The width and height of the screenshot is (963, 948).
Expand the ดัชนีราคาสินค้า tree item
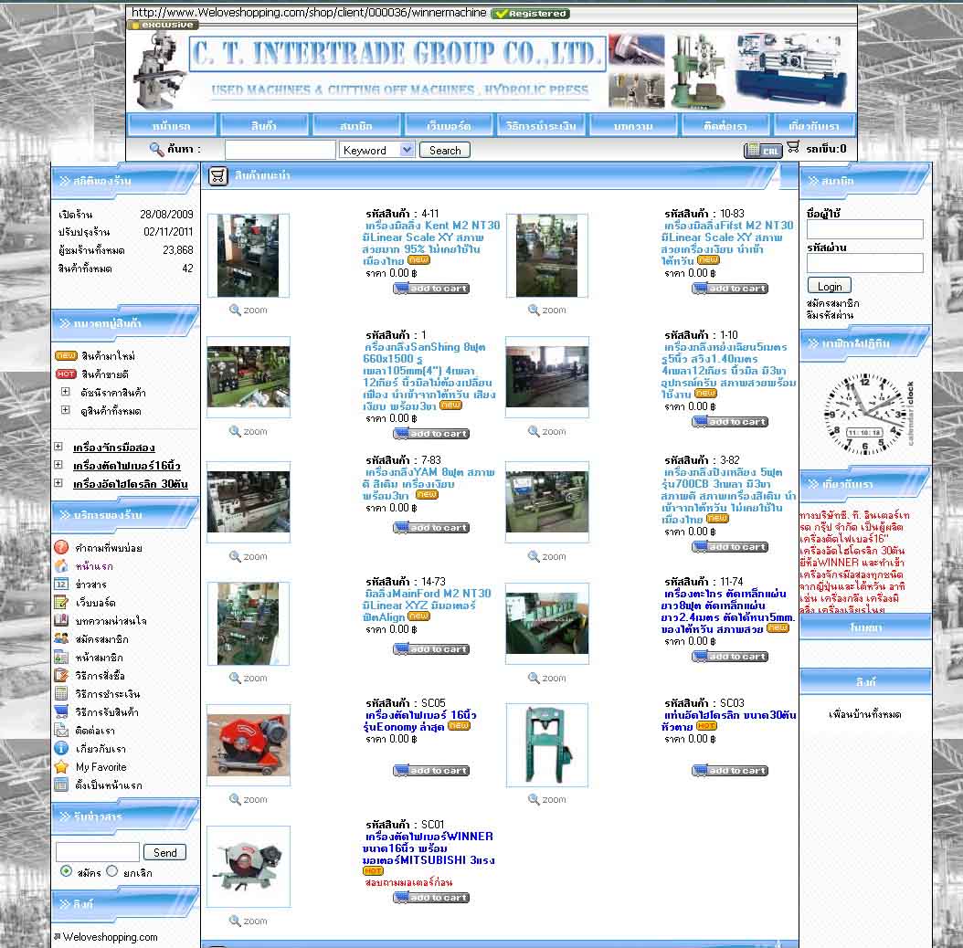[65, 392]
